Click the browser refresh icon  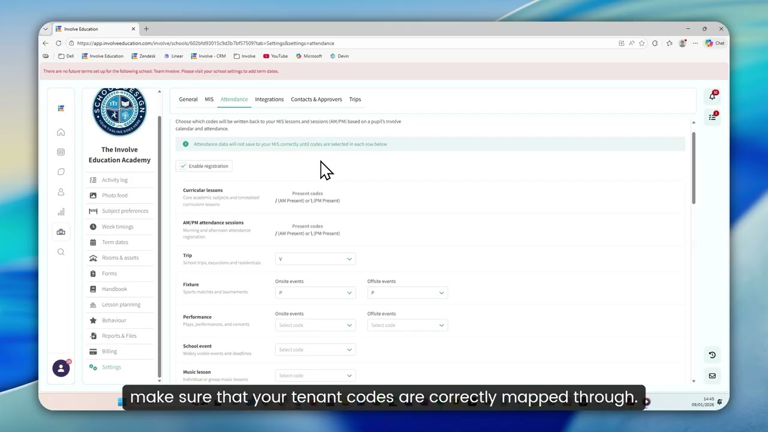(58, 43)
